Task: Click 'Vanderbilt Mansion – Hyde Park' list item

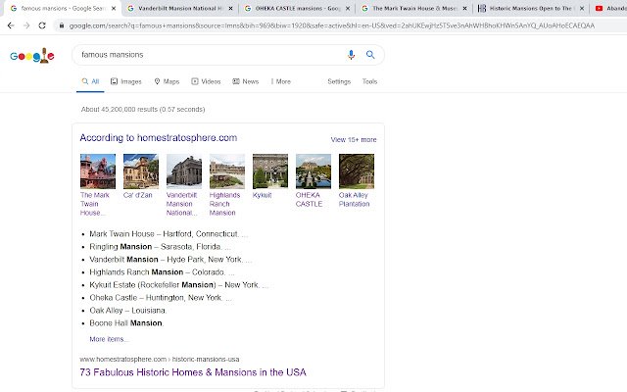Action: (x=170, y=260)
